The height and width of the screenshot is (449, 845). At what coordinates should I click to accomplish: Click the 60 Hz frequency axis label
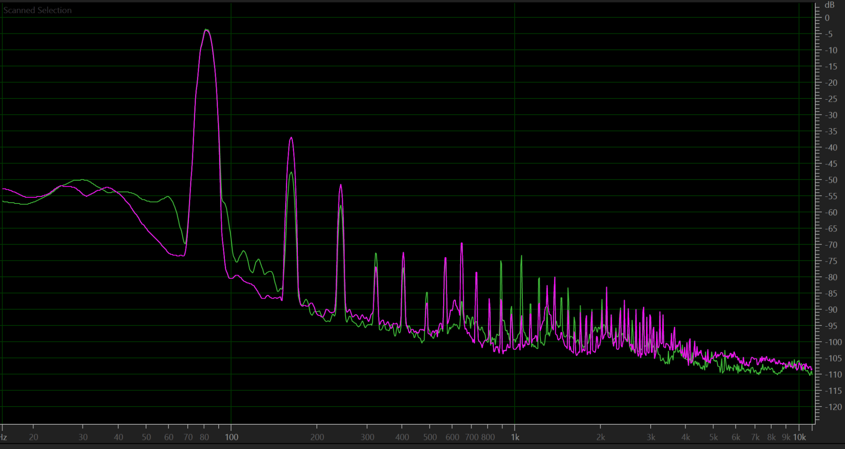point(169,437)
